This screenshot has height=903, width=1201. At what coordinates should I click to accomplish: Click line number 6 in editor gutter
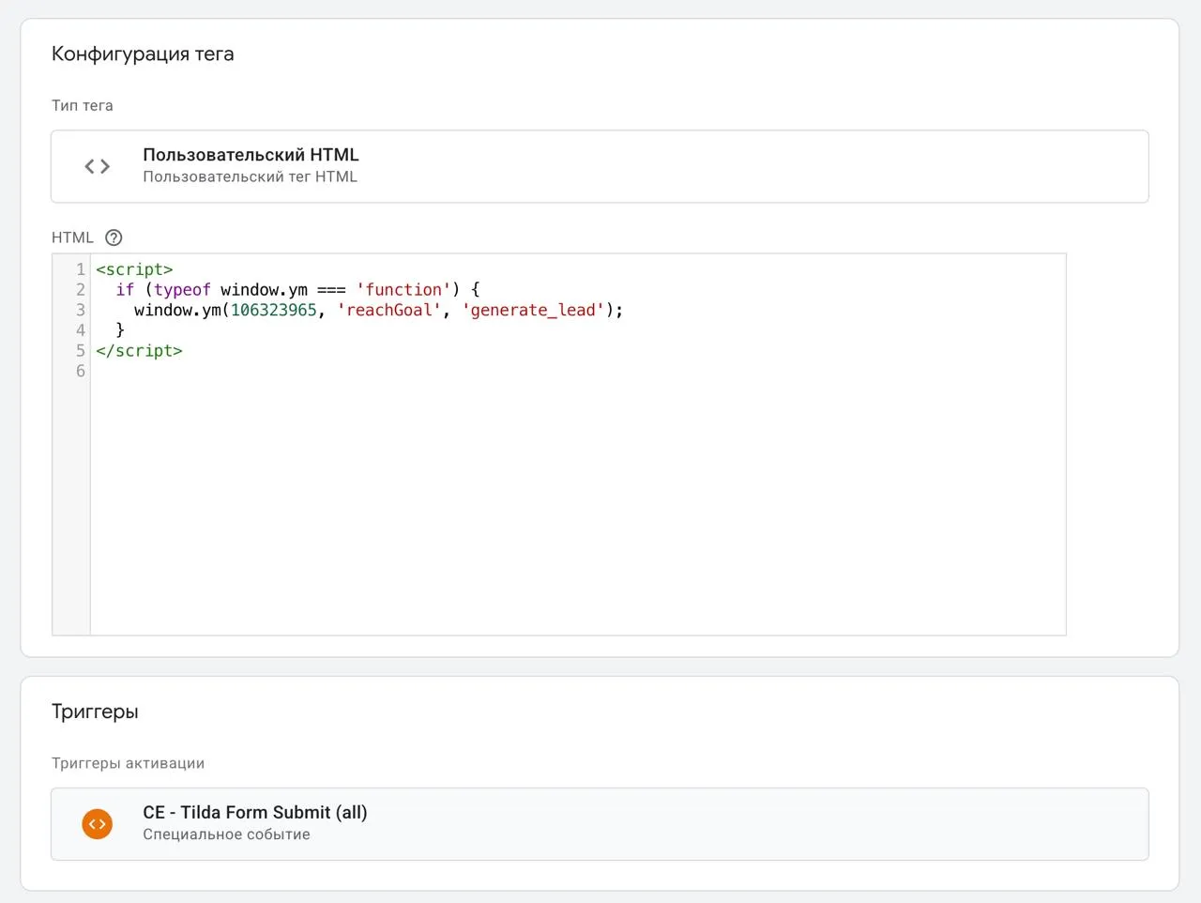(x=81, y=371)
